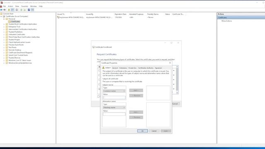Expand Third-Party Root Certification Authorities
Image resolution: width=265 pixels, height=149 pixels.
point(4,37)
